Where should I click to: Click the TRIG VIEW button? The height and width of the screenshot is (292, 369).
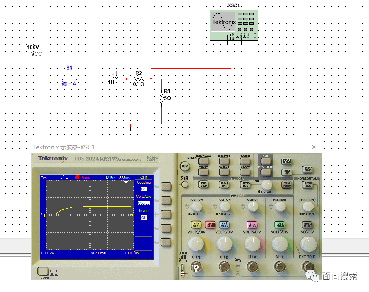pos(203,184)
